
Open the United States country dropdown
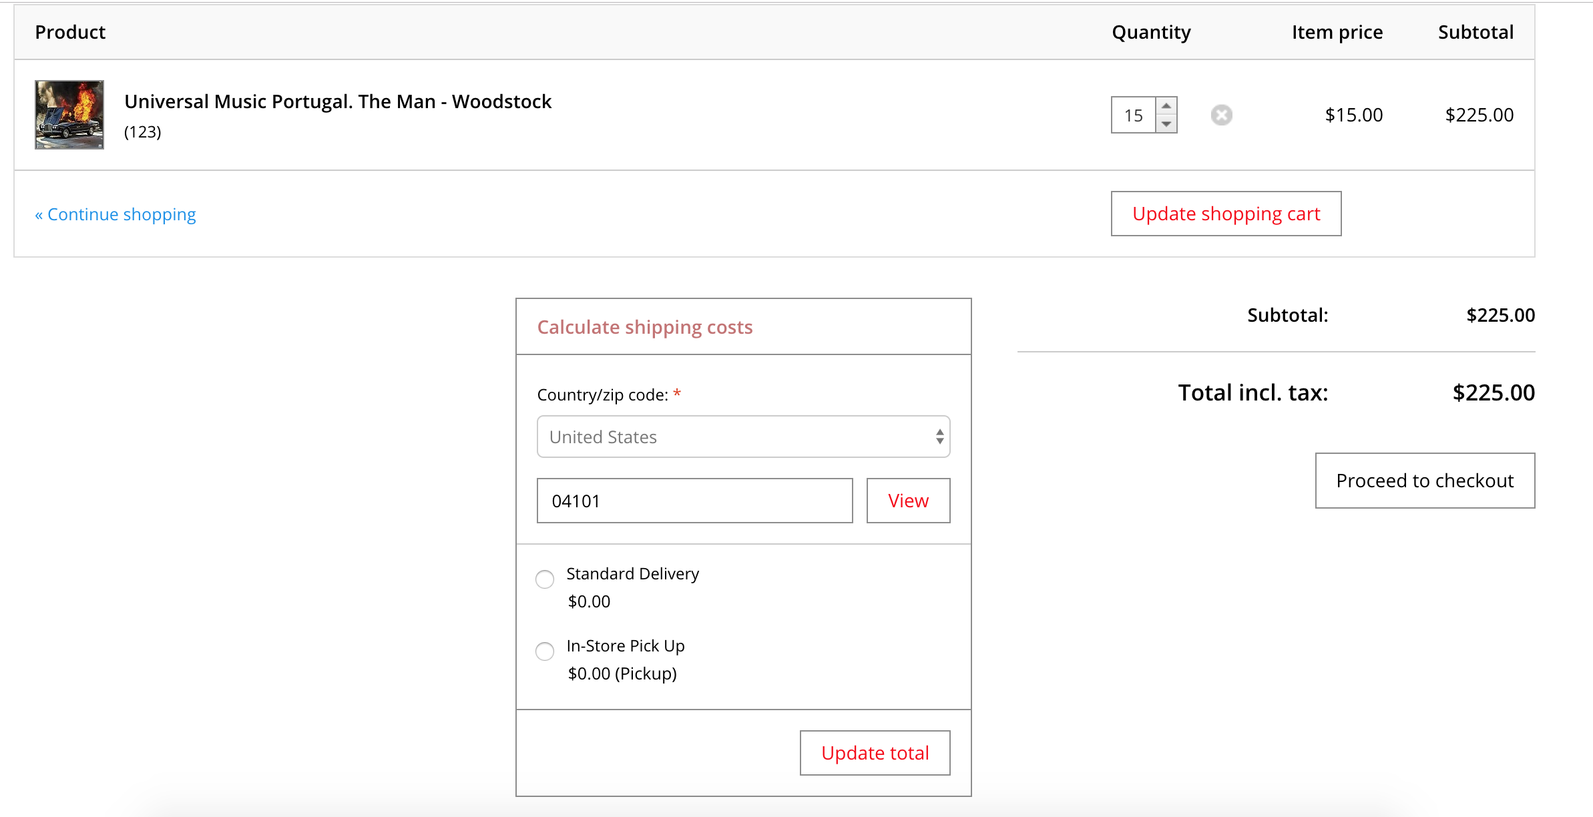coord(743,437)
